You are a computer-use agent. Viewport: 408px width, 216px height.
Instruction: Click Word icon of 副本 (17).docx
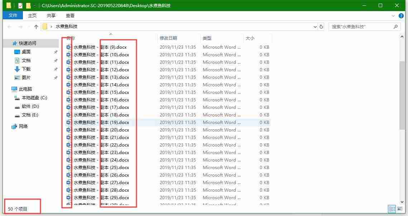coord(69,107)
